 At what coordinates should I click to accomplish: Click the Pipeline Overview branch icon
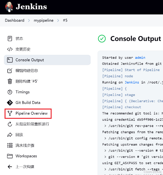pos(10,113)
